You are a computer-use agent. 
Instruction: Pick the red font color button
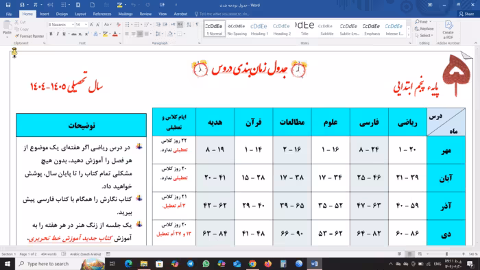(x=115, y=34)
